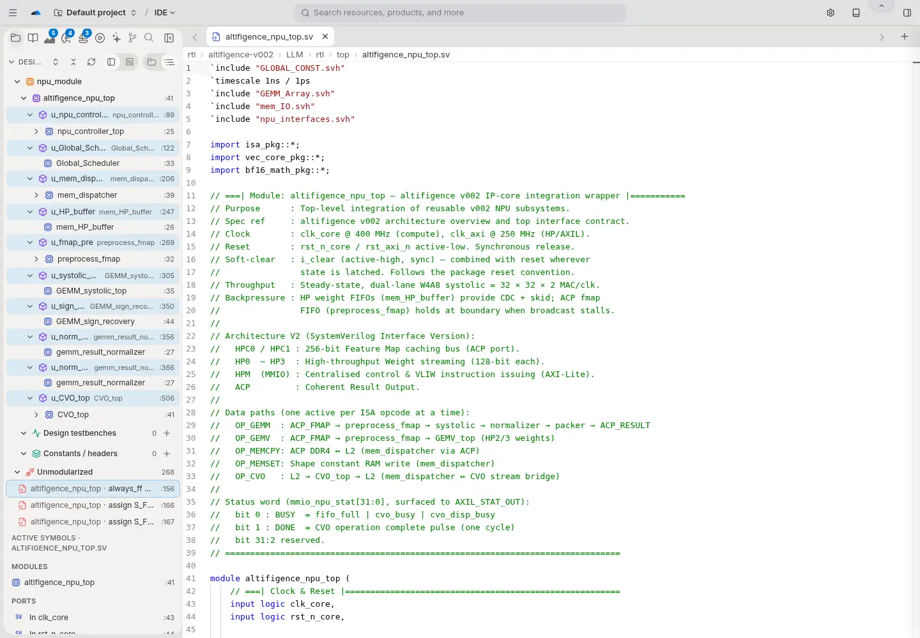Toggle the side panel layout view
920x638 pixels.
(111, 62)
